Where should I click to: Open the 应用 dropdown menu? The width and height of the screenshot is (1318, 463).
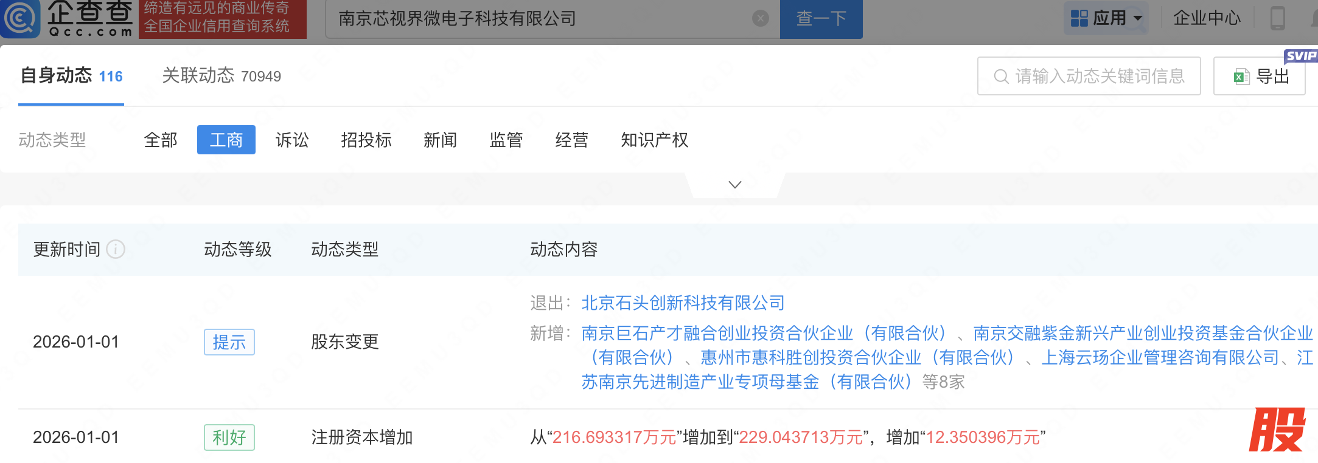click(1106, 18)
